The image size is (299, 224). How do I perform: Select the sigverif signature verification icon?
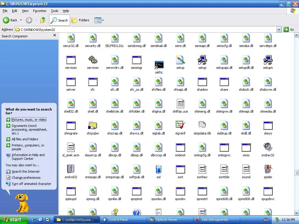click(x=180, y=125)
